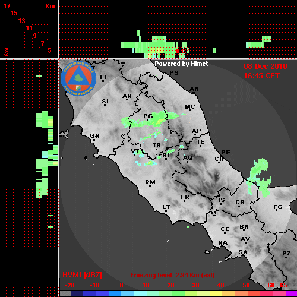Pick the magenta 65 dBZ color swatch
This screenshot has height=297, width=297.
point(291,294)
